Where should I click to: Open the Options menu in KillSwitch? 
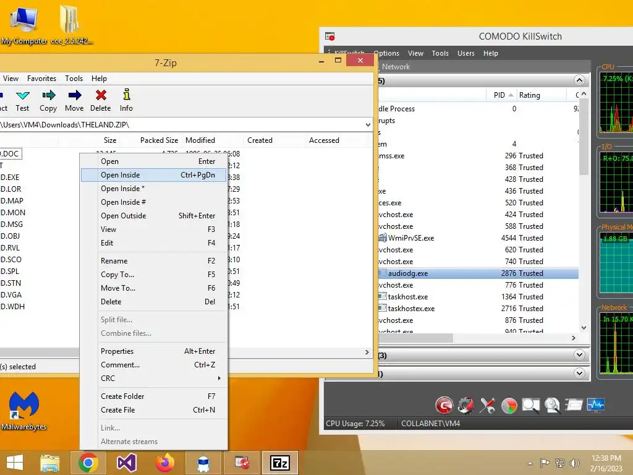[x=386, y=53]
